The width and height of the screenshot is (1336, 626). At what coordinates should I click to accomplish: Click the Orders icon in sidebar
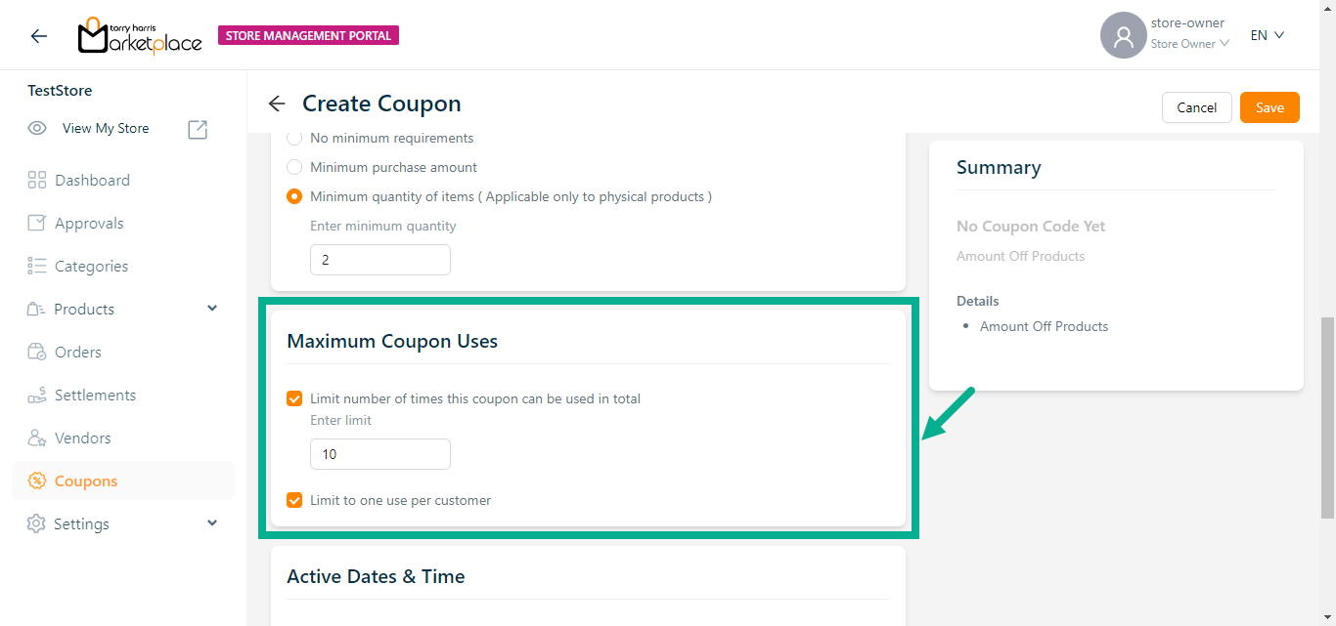click(37, 352)
